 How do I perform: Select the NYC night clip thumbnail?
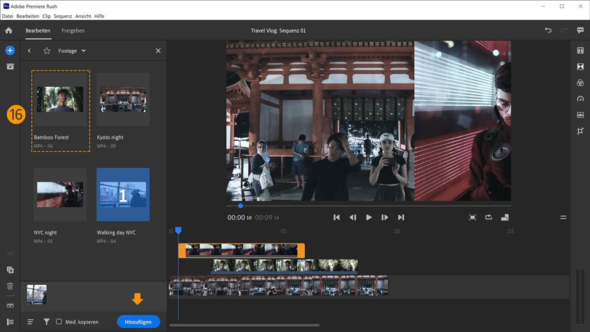60,195
